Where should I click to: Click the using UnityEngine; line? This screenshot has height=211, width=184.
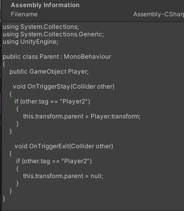tap(30, 42)
